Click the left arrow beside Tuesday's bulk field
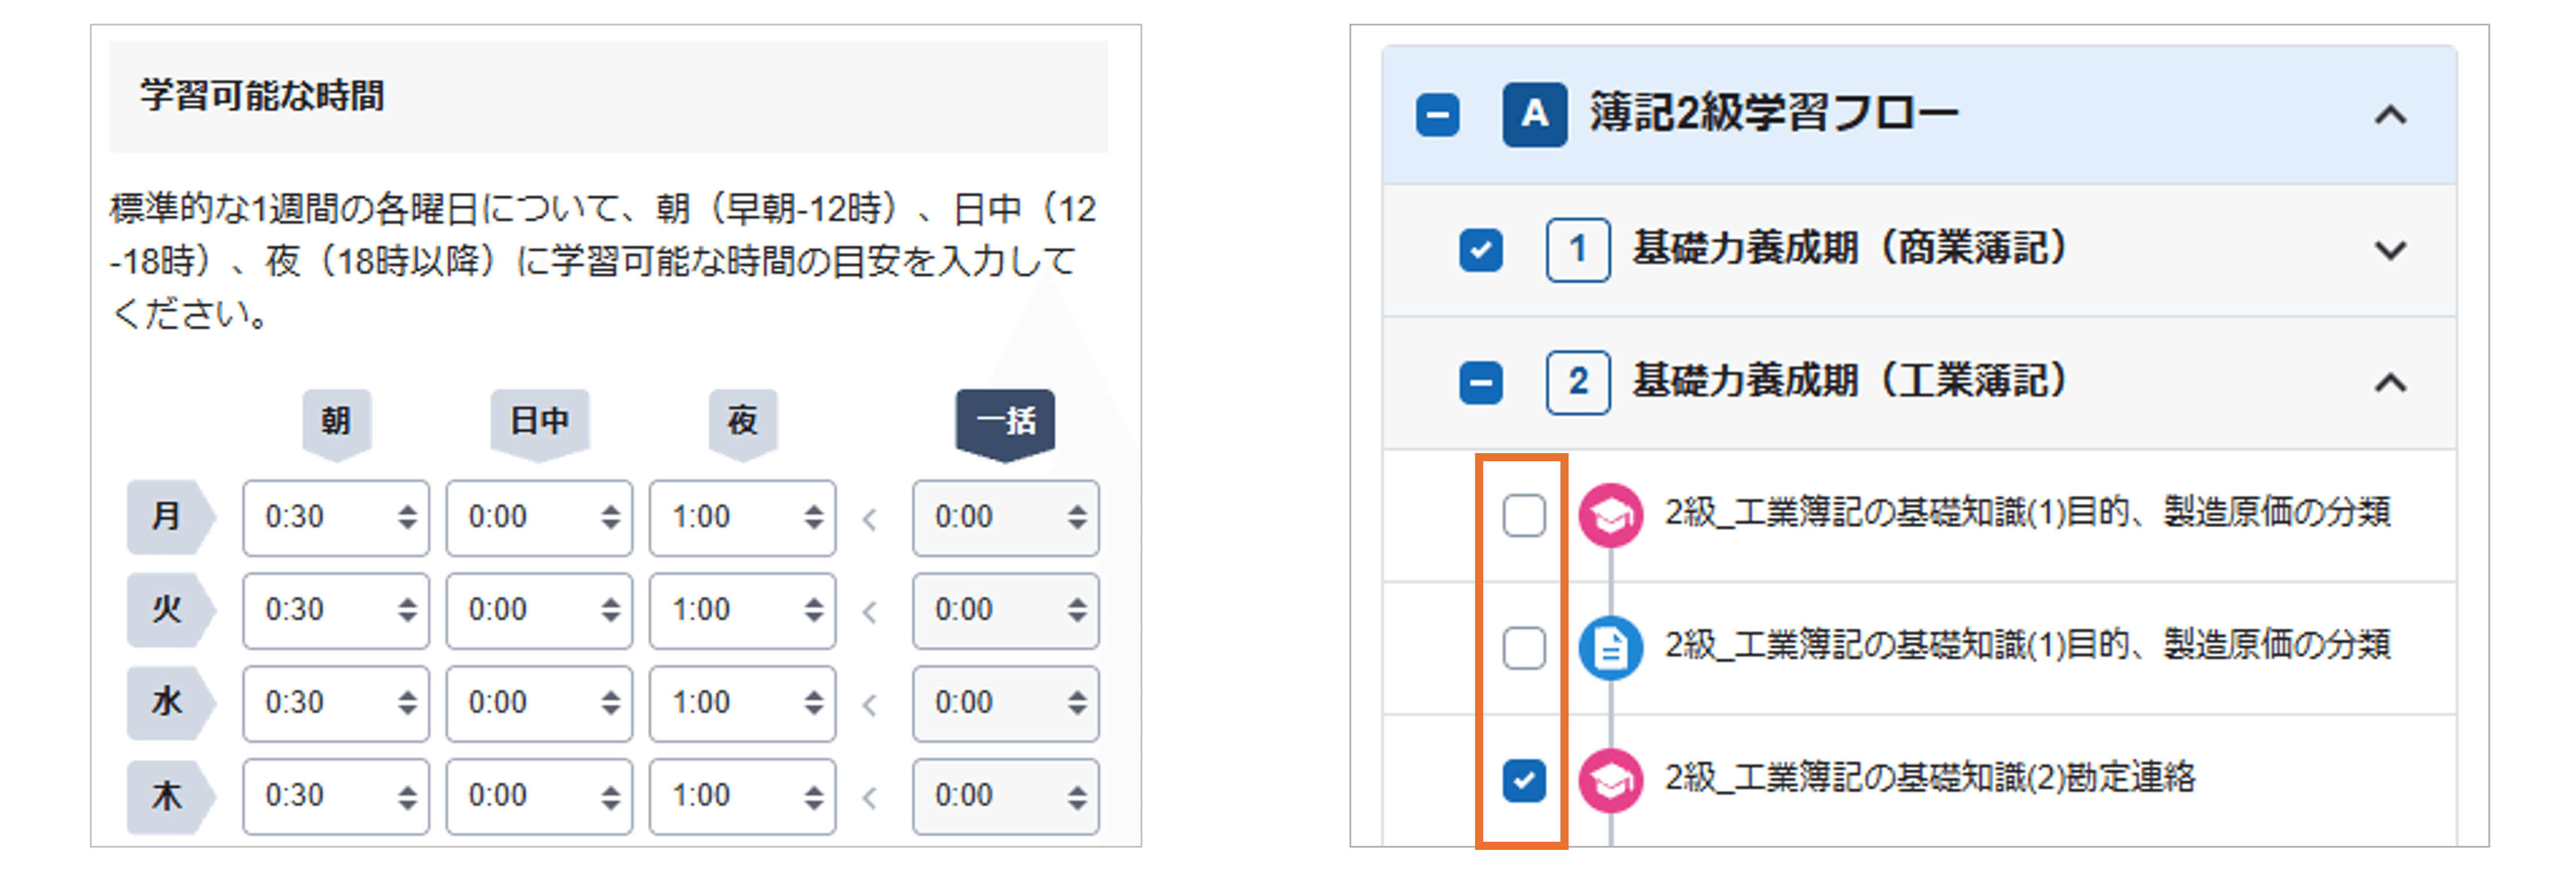Image resolution: width=2576 pixels, height=876 pixels. click(x=870, y=611)
